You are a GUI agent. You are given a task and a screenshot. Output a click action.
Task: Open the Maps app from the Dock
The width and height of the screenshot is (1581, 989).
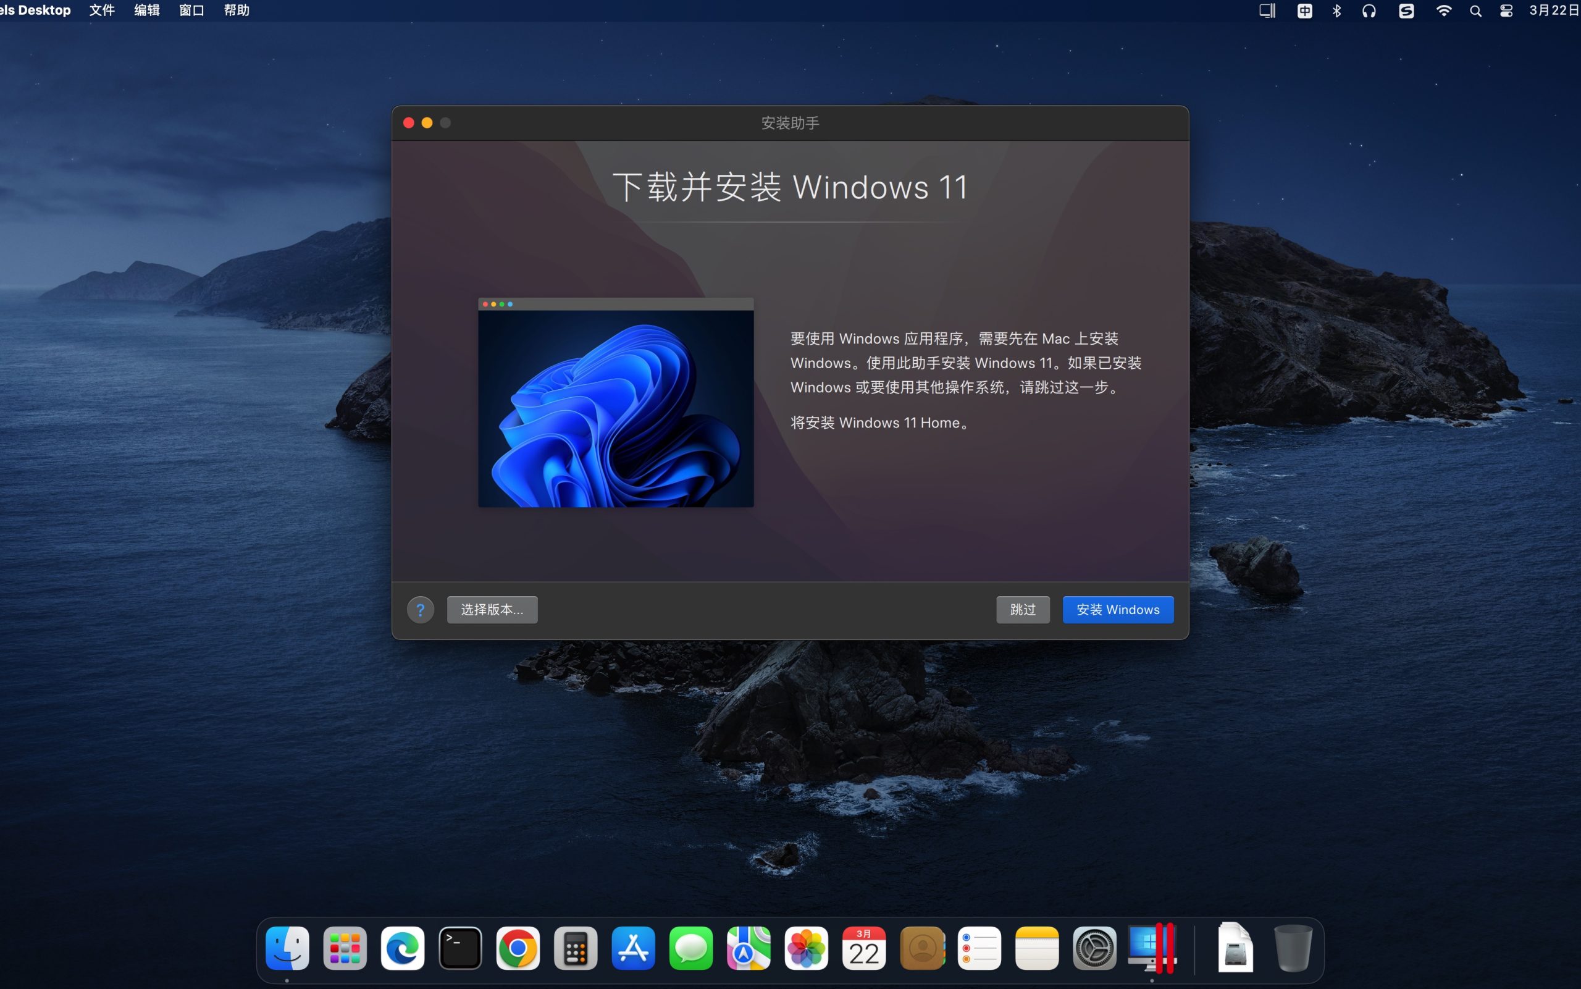point(747,947)
